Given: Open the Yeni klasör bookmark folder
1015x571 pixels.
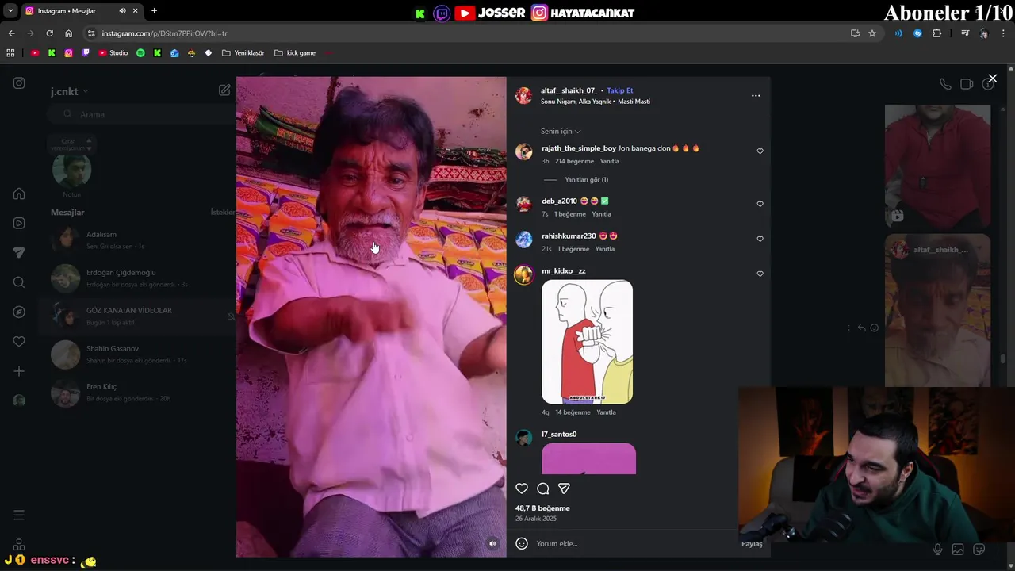Looking at the screenshot, I should [x=243, y=53].
